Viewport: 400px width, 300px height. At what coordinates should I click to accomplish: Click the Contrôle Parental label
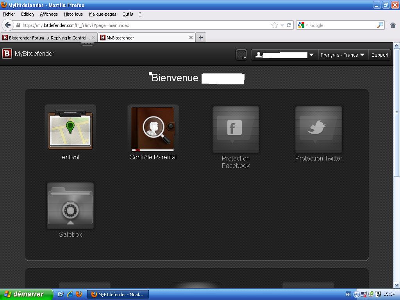[x=153, y=157]
